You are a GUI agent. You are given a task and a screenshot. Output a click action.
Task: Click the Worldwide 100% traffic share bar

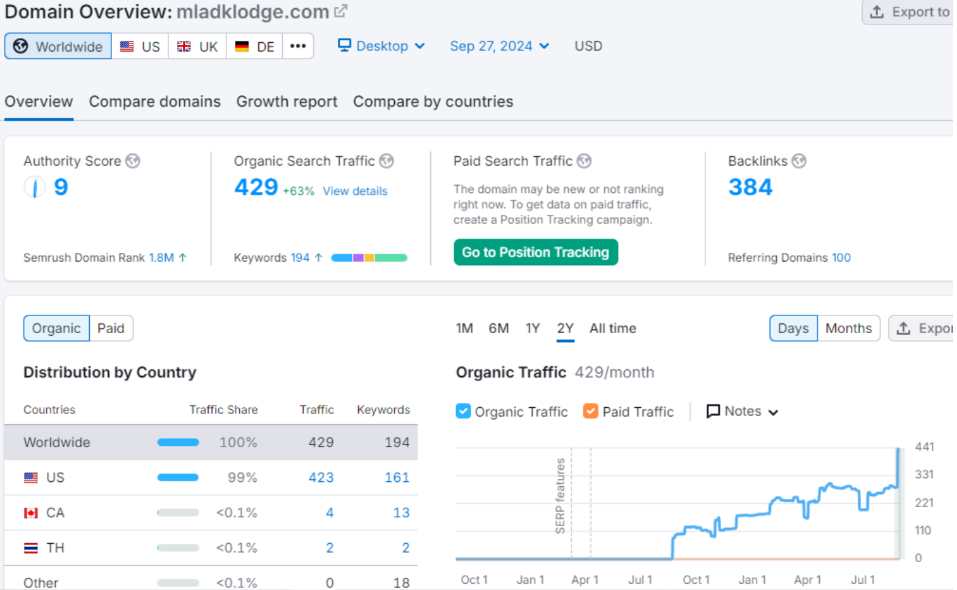click(x=178, y=442)
